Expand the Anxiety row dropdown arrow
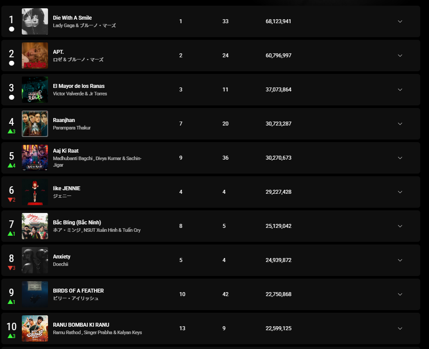 point(400,260)
